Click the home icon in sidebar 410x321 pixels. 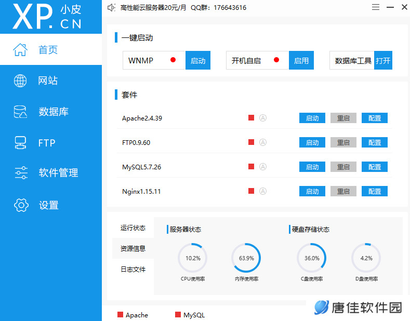[x=20, y=50]
